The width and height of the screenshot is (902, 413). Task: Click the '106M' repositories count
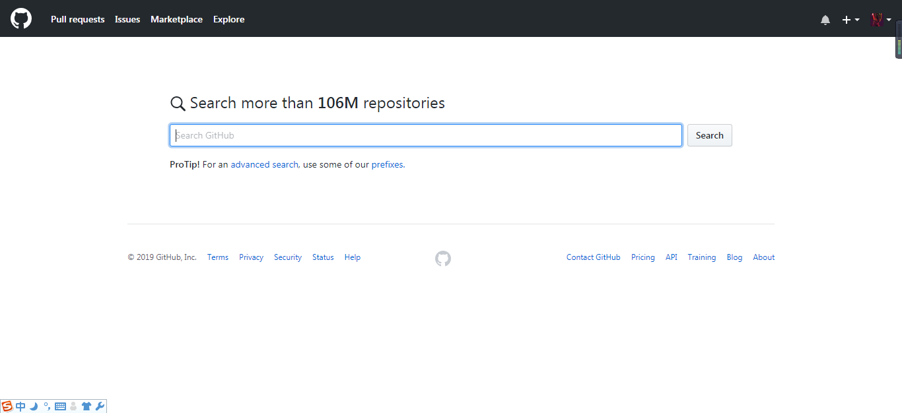tap(338, 103)
